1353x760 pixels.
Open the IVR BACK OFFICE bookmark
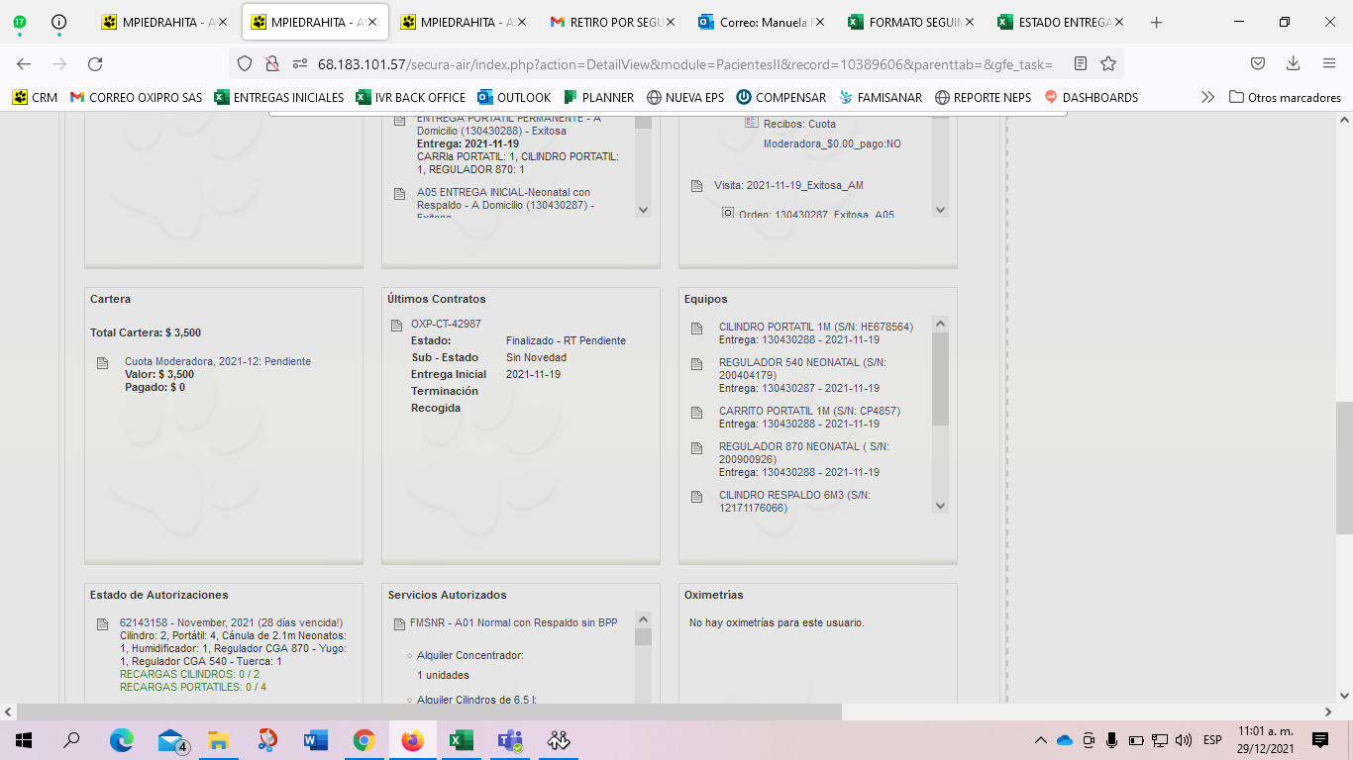point(410,97)
